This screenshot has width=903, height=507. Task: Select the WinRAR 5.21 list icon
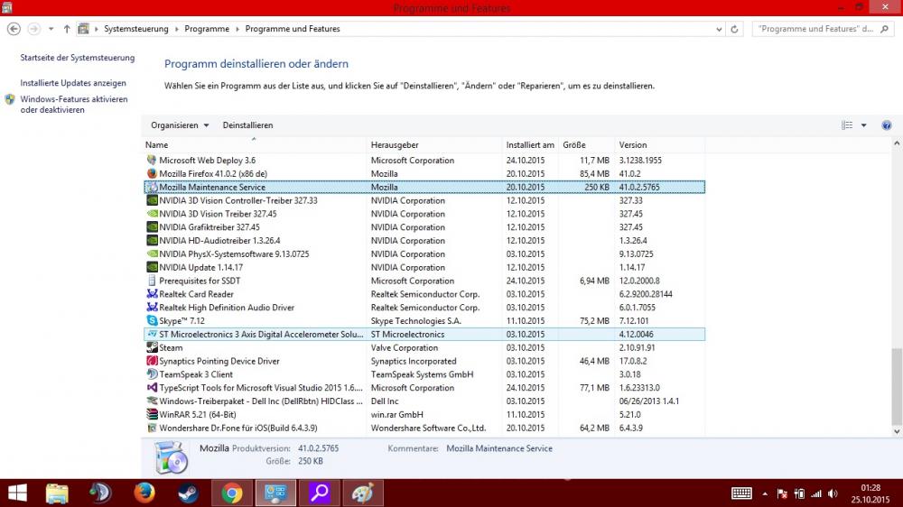click(152, 414)
